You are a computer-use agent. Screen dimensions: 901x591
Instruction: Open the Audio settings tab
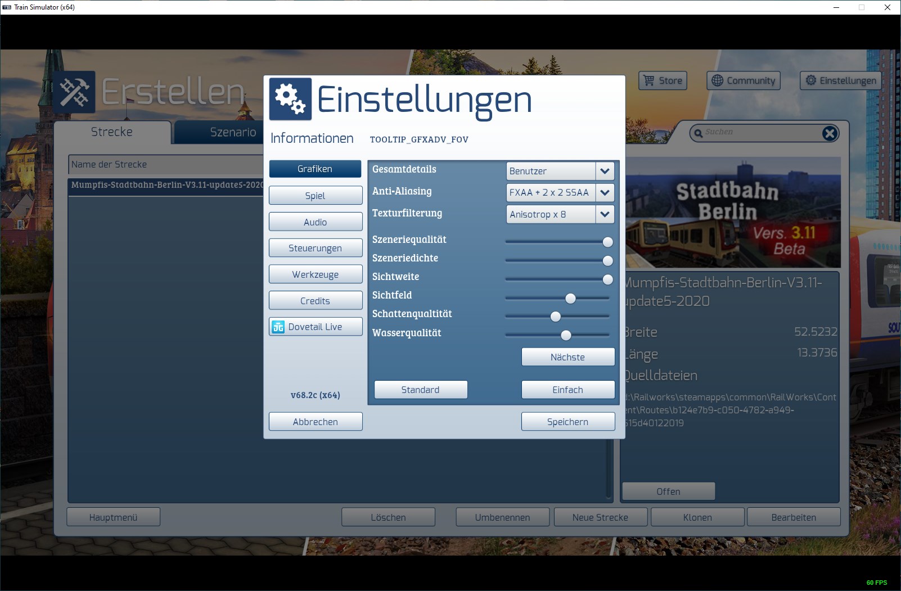click(315, 222)
